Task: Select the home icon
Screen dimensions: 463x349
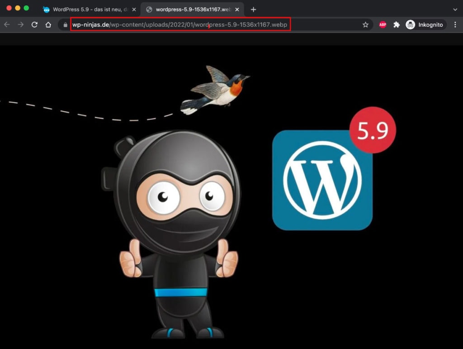Action: pos(48,25)
